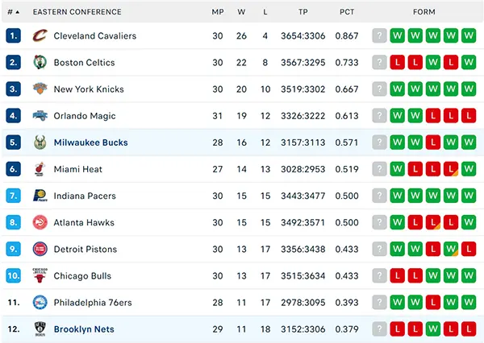Viewport: 484px width, 343px height.
Task: Open the Philadelphia 76ers team link
Action: [x=93, y=303]
